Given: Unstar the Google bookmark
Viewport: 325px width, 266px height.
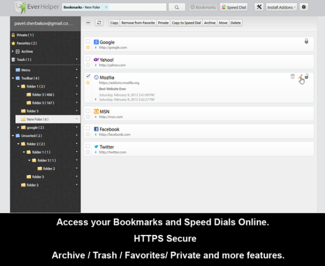Looking at the screenshot, I should [x=88, y=47].
